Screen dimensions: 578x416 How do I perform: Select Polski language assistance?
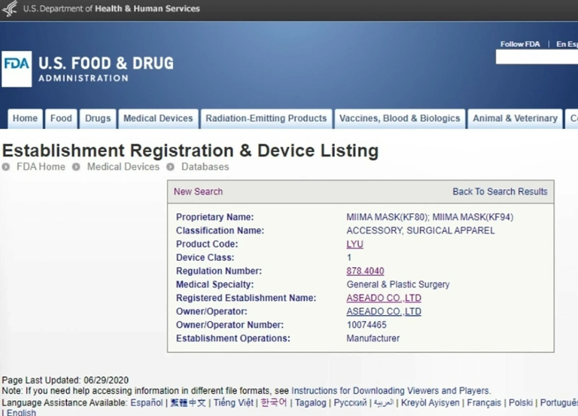pos(521,403)
